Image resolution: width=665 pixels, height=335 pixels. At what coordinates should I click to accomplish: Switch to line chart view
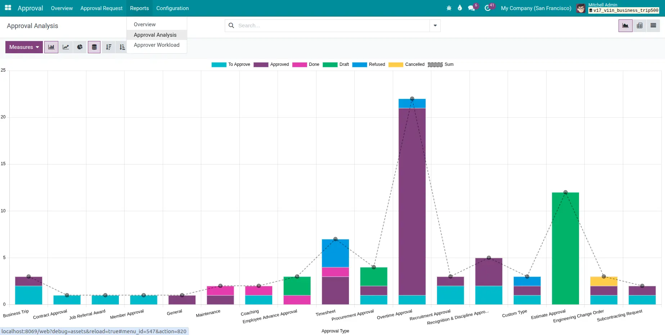(66, 47)
